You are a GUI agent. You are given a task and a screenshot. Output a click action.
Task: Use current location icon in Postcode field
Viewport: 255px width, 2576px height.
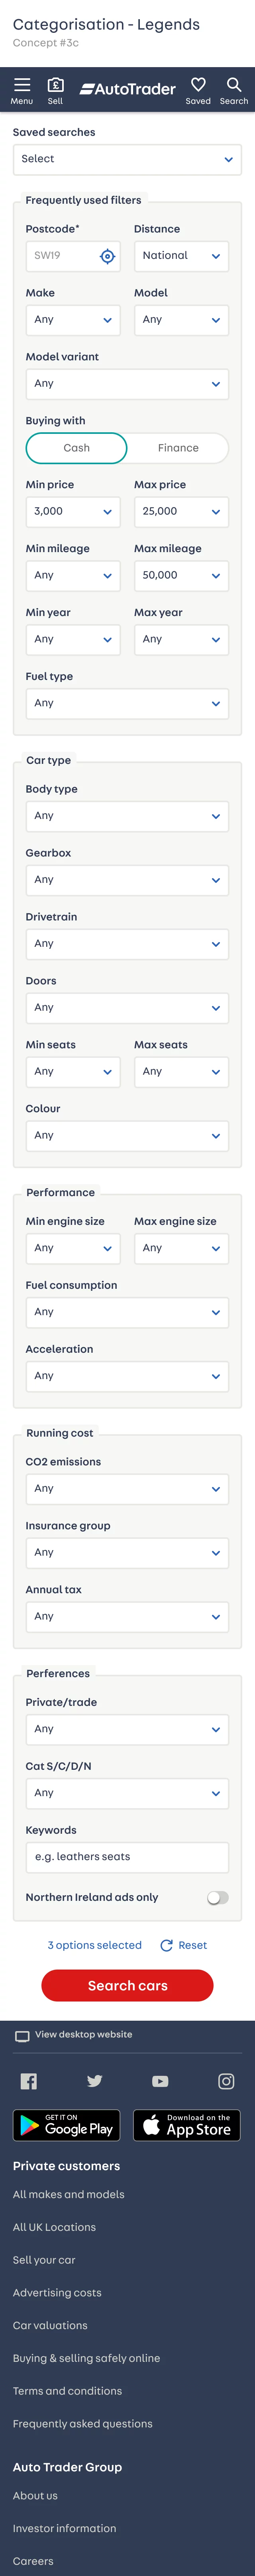click(108, 257)
